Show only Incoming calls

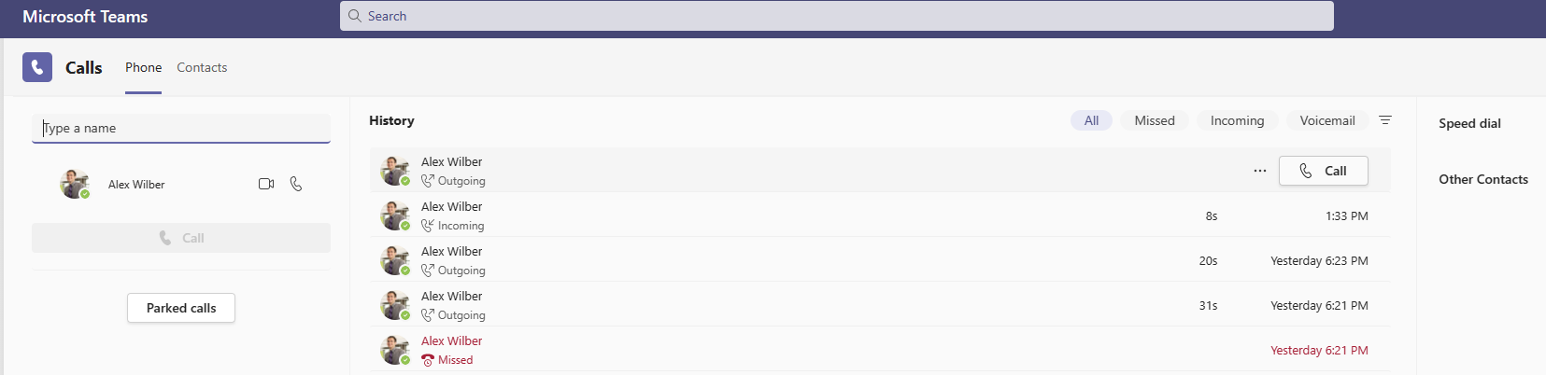tap(1237, 120)
